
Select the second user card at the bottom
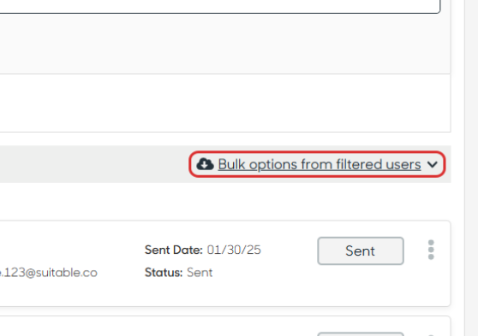click(x=225, y=327)
